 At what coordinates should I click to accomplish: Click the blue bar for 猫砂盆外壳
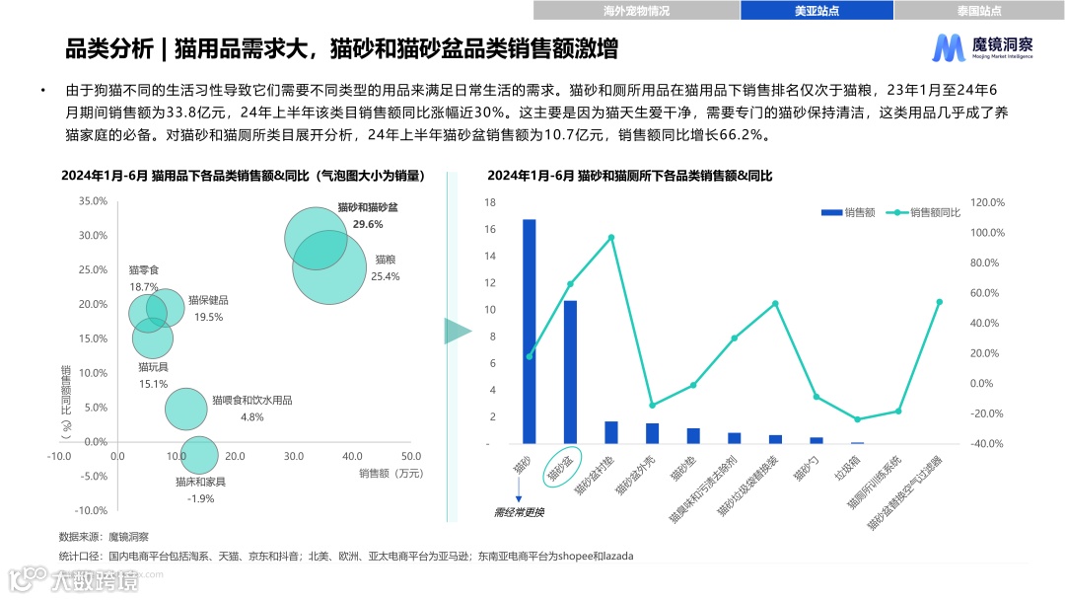point(652,433)
